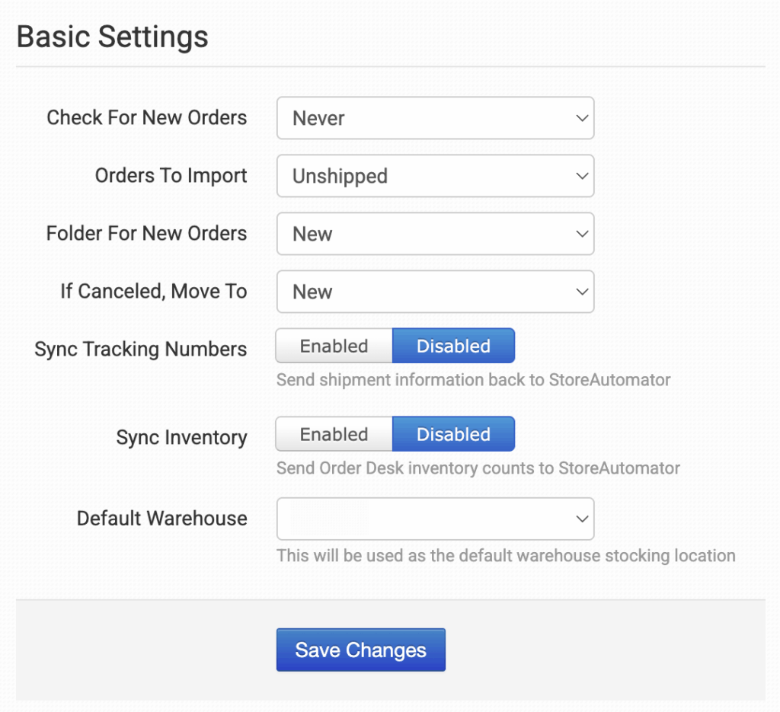This screenshot has height=712, width=780.
Task: Open the Check For New Orders dropdown
Action: [x=435, y=118]
